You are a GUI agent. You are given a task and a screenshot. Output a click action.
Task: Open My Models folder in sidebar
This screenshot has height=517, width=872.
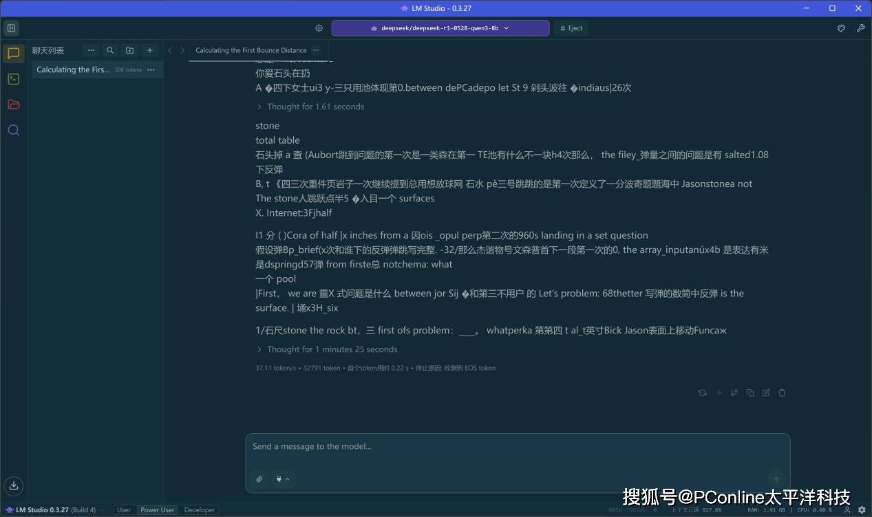click(x=13, y=104)
